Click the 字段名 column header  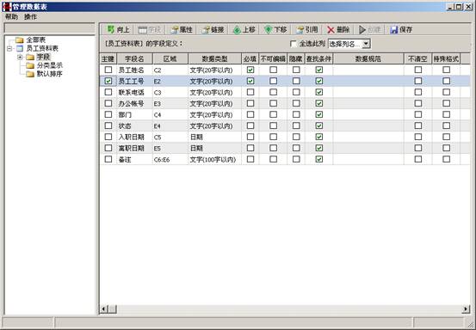click(x=134, y=58)
